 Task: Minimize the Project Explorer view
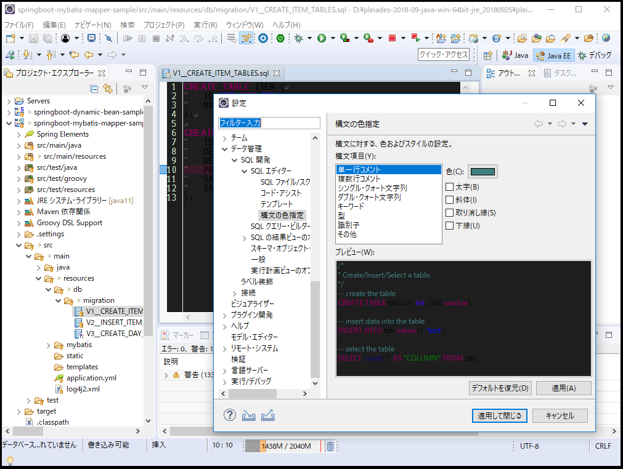click(x=128, y=71)
